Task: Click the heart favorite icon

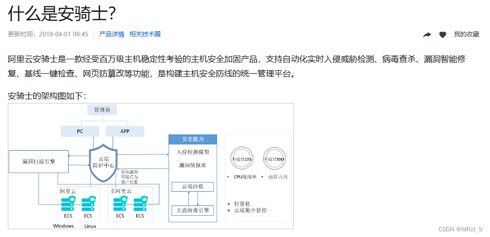Action: [443, 35]
